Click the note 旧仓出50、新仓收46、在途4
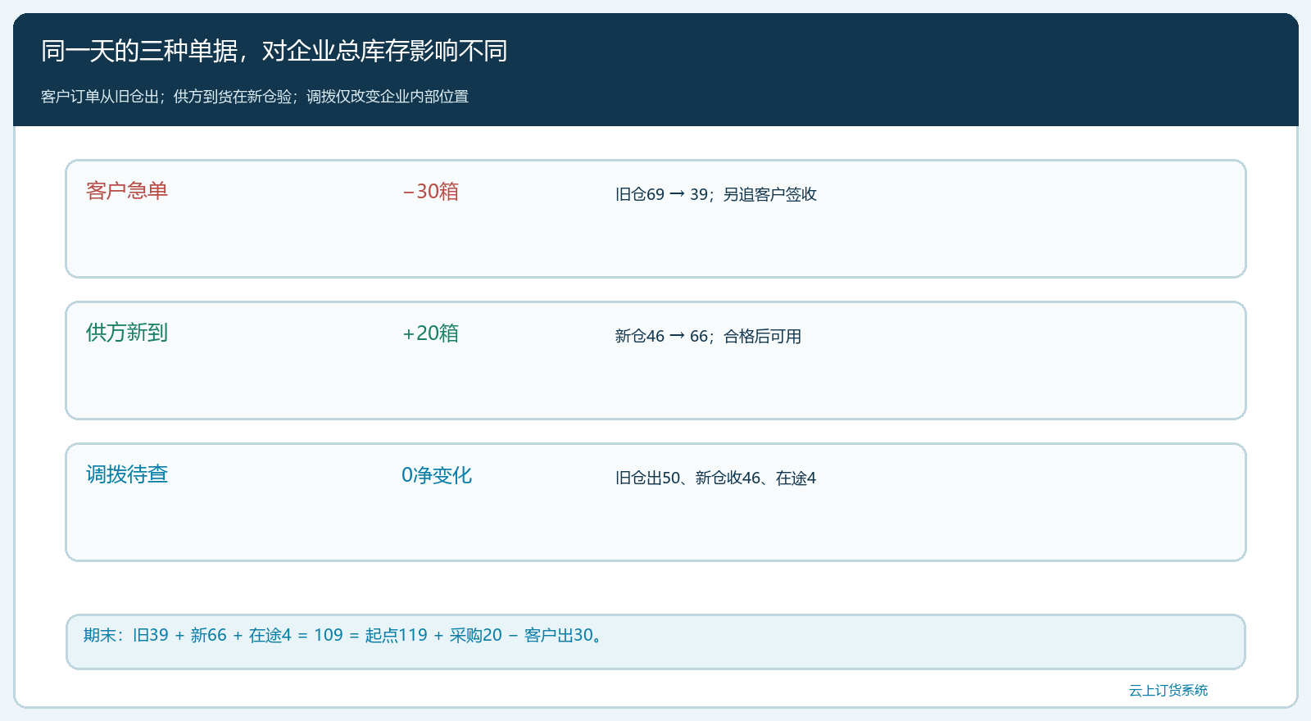Image resolution: width=1311 pixels, height=721 pixels. (x=716, y=478)
